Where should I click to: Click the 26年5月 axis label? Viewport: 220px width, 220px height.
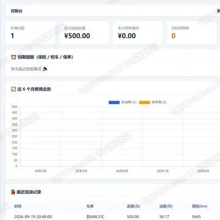point(81,171)
